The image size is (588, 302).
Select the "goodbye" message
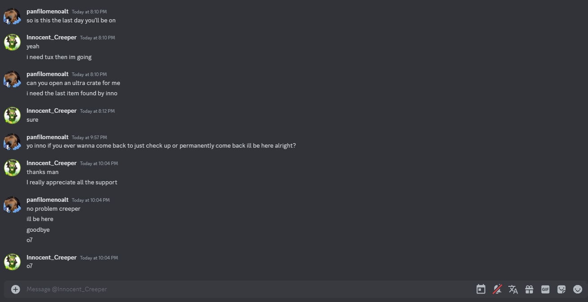pos(38,230)
